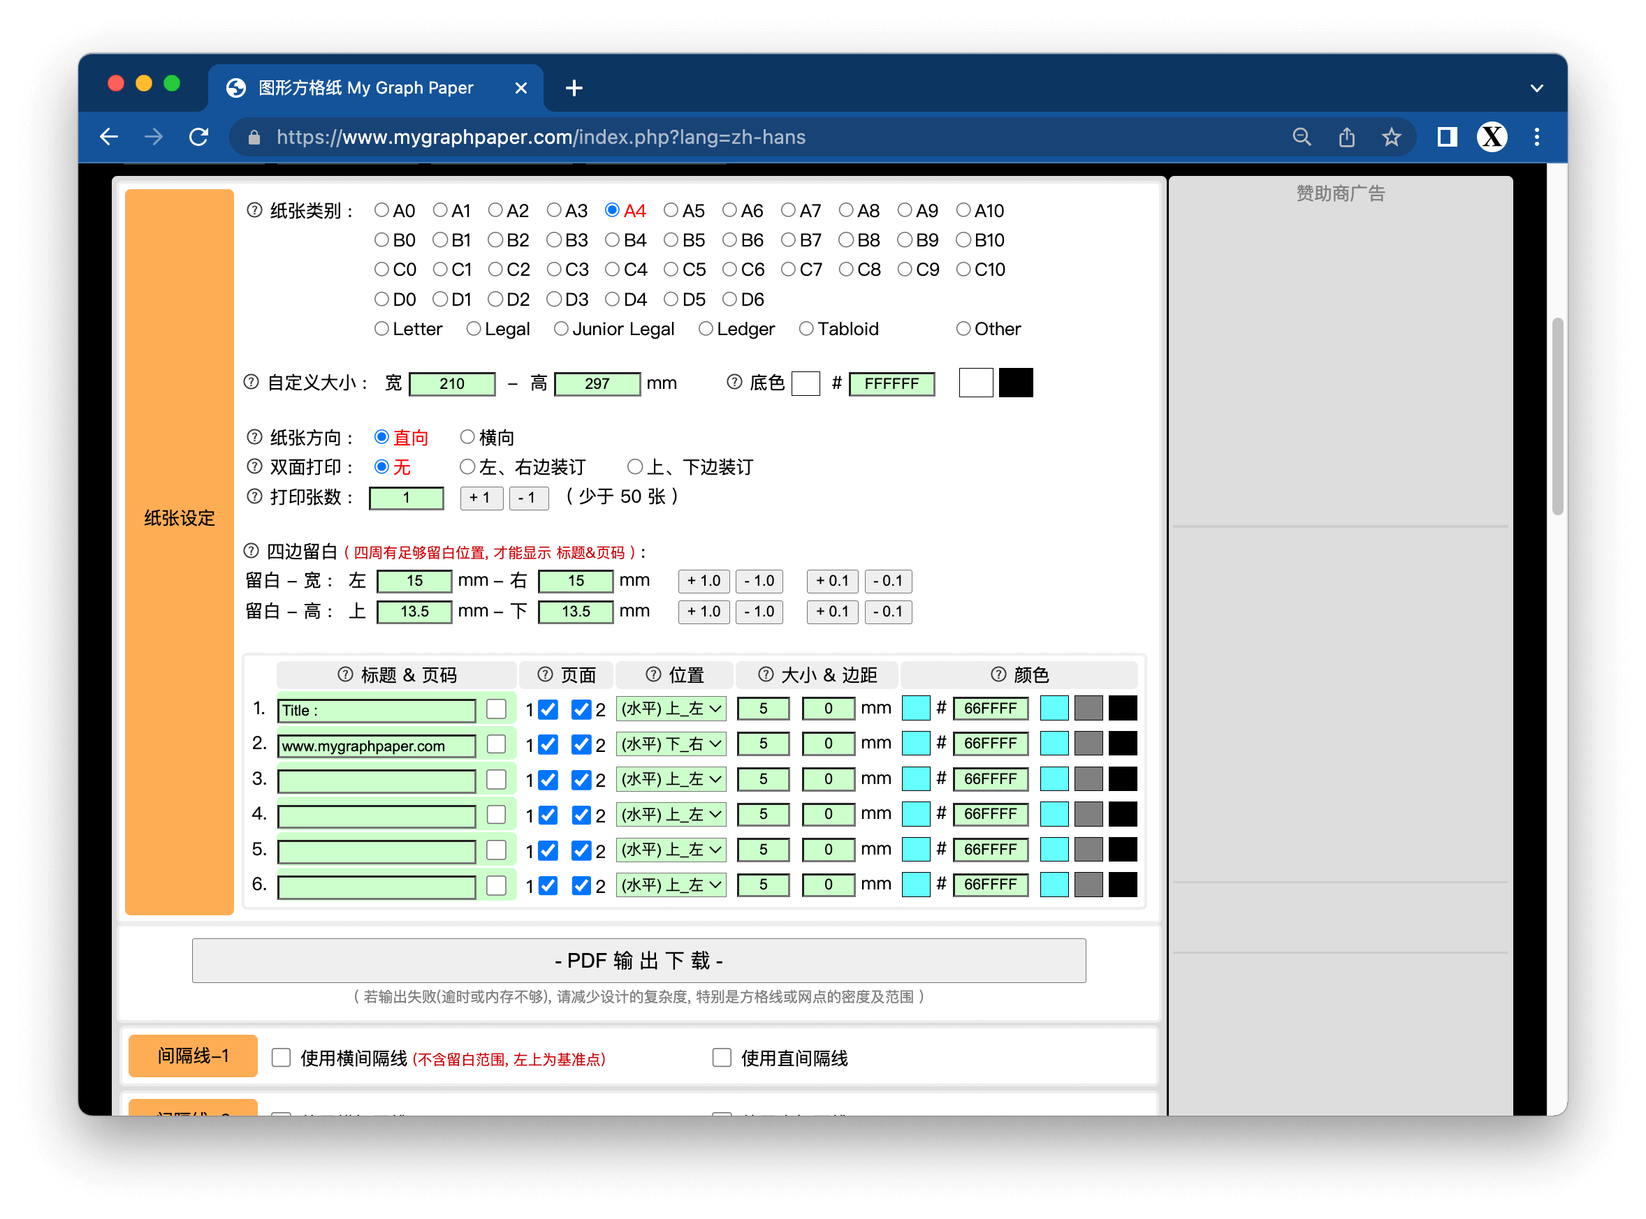Viewport: 1646px width, 1219px height.
Task: Bookmark this page with star icon
Action: tap(1391, 138)
